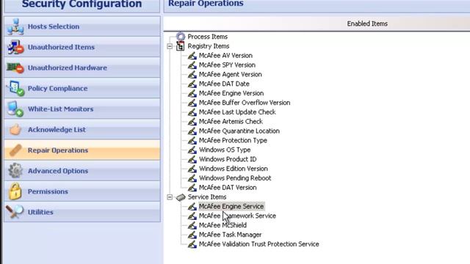Viewport: 470px width, 264px height.
Task: Click the Utilities tools icon
Action: tap(15, 212)
